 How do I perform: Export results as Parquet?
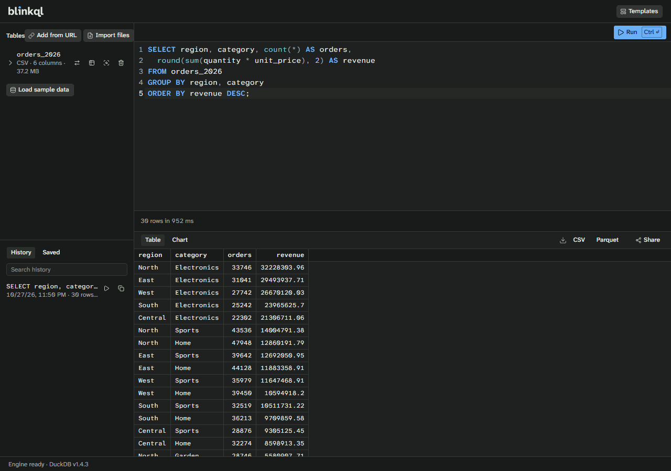(607, 240)
